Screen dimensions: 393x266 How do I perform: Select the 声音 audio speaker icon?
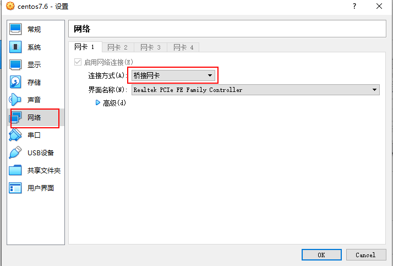click(x=15, y=100)
